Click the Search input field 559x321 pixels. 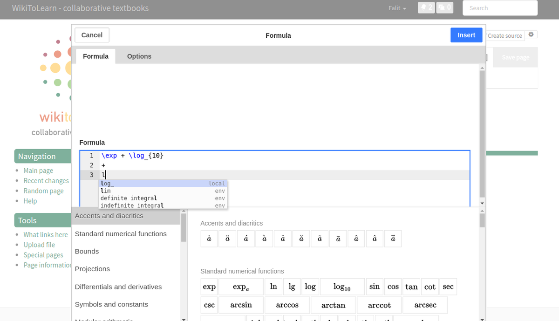(499, 8)
